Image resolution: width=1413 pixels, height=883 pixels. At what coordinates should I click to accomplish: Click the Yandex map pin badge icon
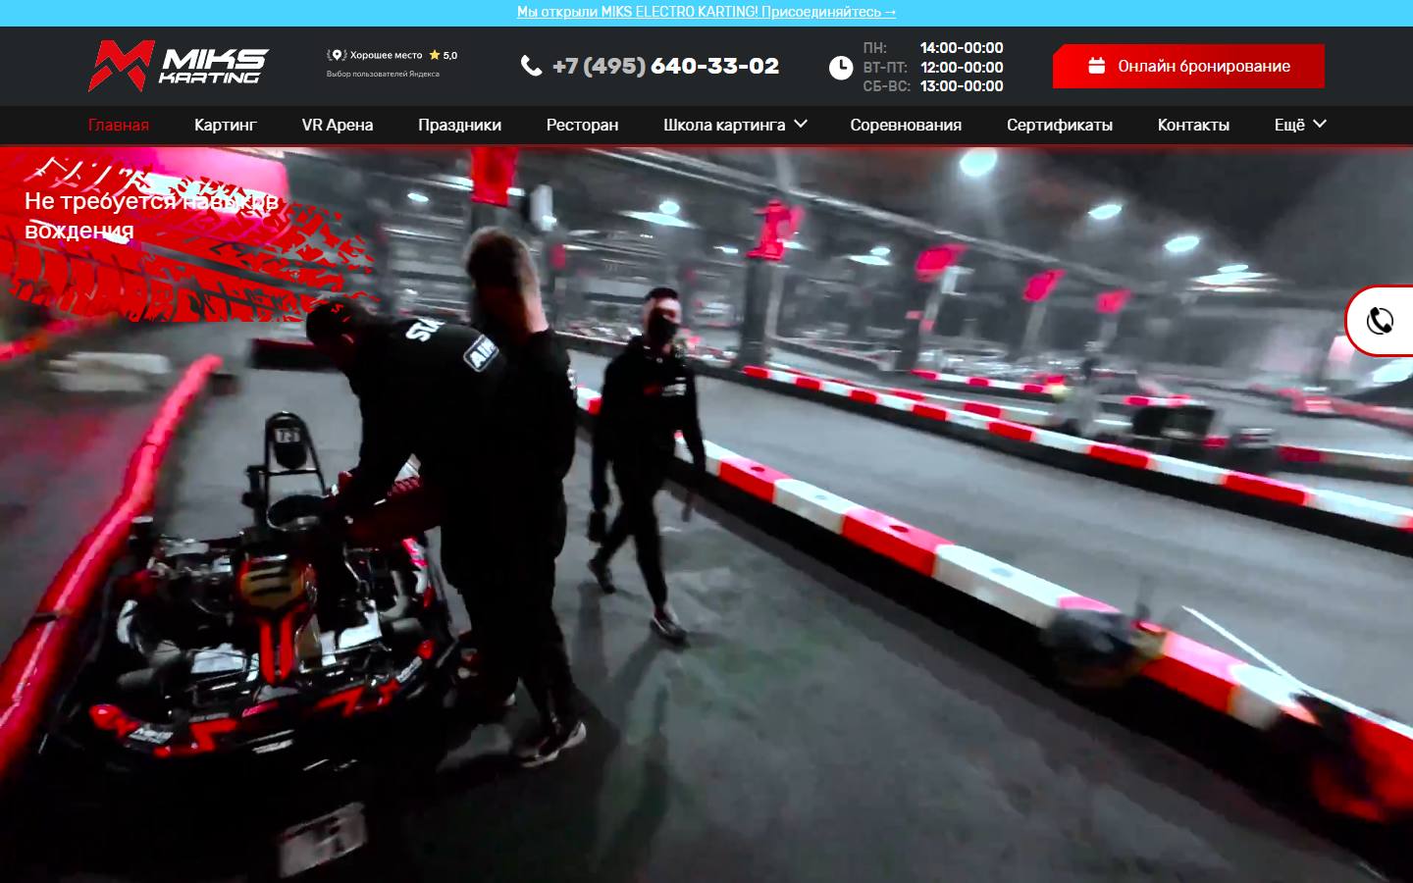337,55
